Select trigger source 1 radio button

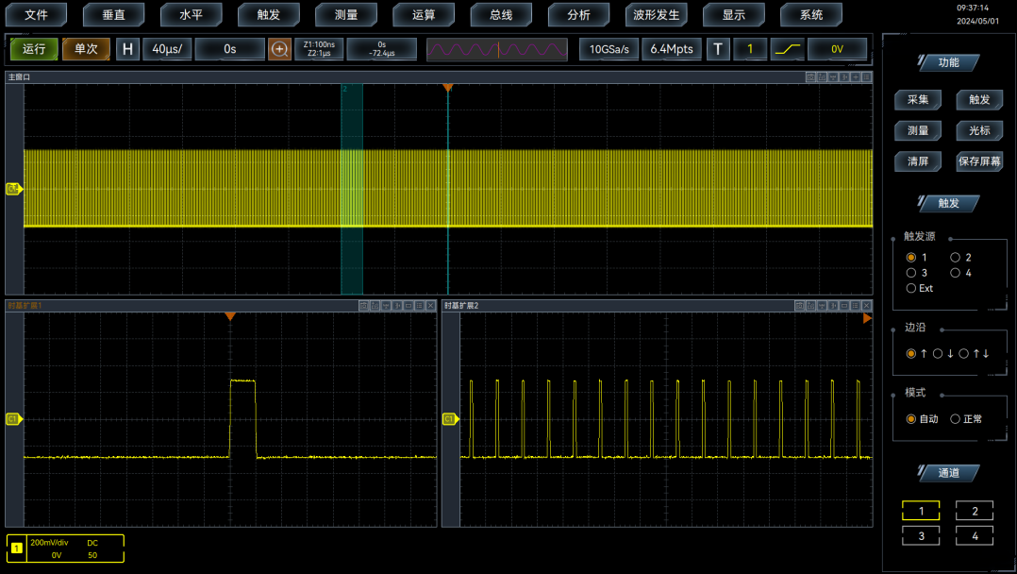point(911,257)
